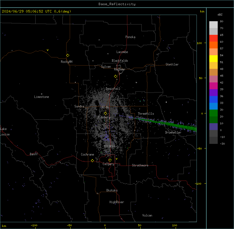The image size is (234, 229).
Task: Click the RedDeer city label
Action: tap(119, 69)
